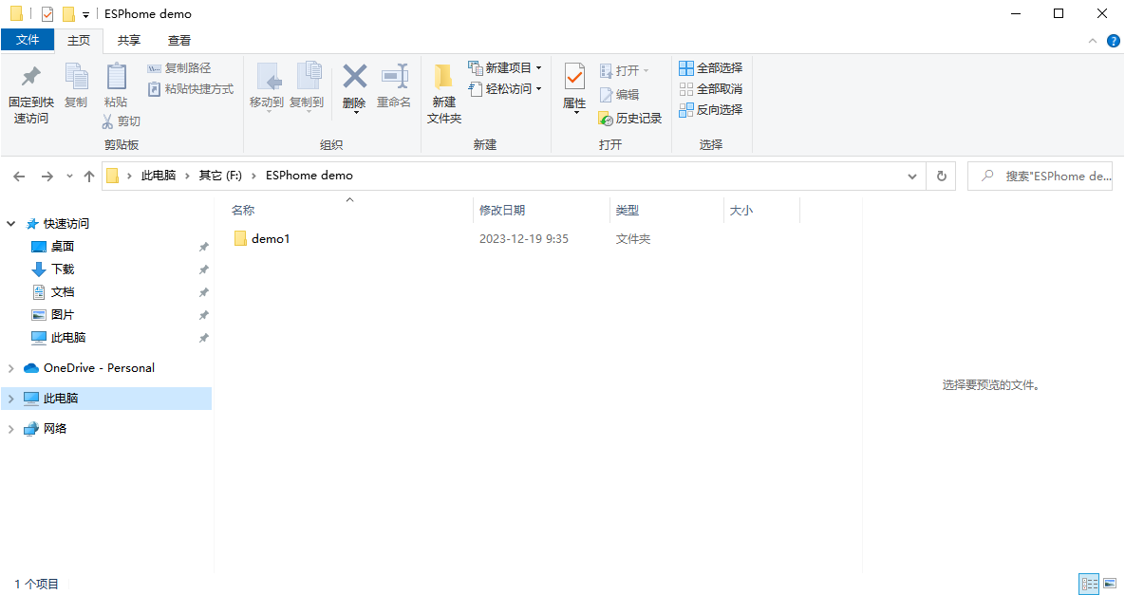Click Select none (全部取消)
The image size is (1125, 595).
coord(711,89)
